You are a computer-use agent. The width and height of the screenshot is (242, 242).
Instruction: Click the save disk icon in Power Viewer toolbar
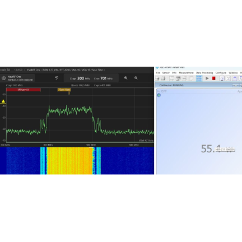pyautogui.click(x=163, y=78)
